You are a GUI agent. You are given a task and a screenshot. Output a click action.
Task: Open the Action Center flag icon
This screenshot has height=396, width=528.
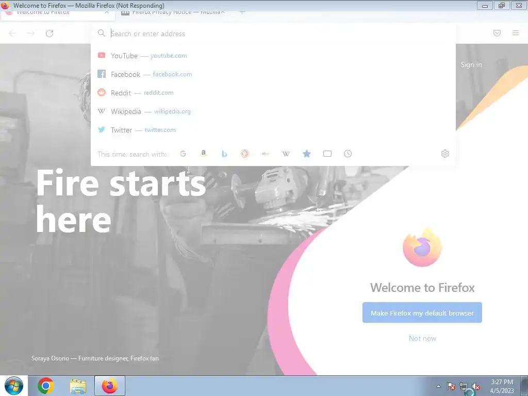tap(451, 386)
